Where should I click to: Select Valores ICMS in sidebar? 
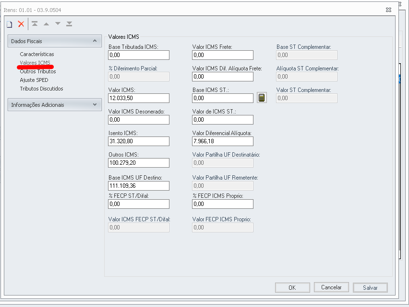pyautogui.click(x=35, y=63)
